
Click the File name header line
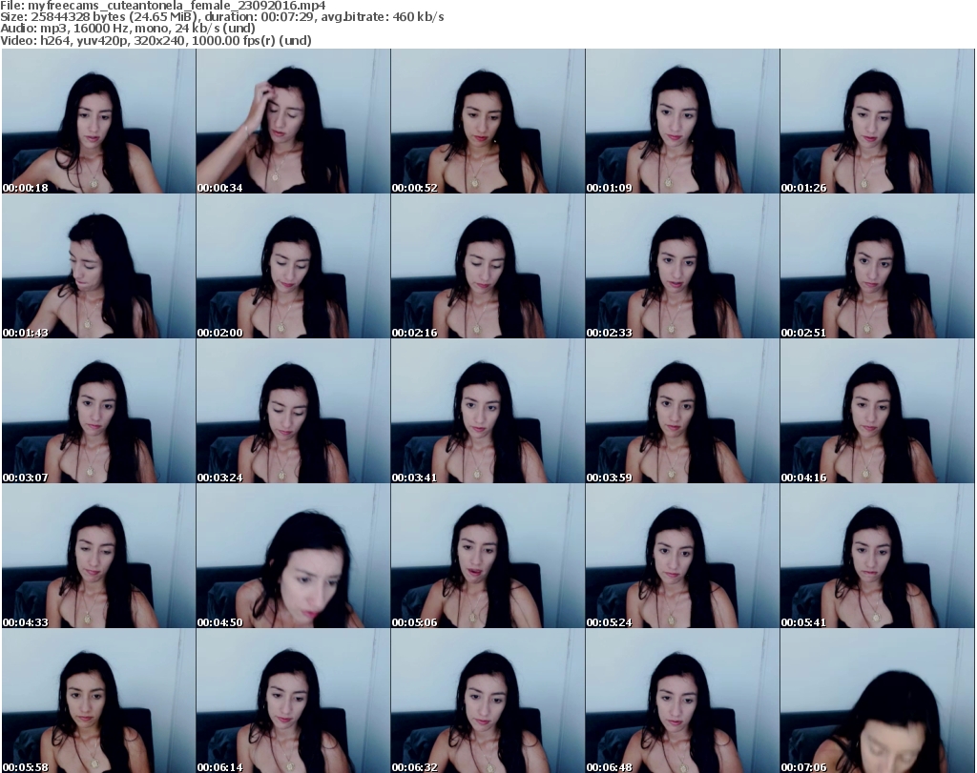[x=162, y=6]
